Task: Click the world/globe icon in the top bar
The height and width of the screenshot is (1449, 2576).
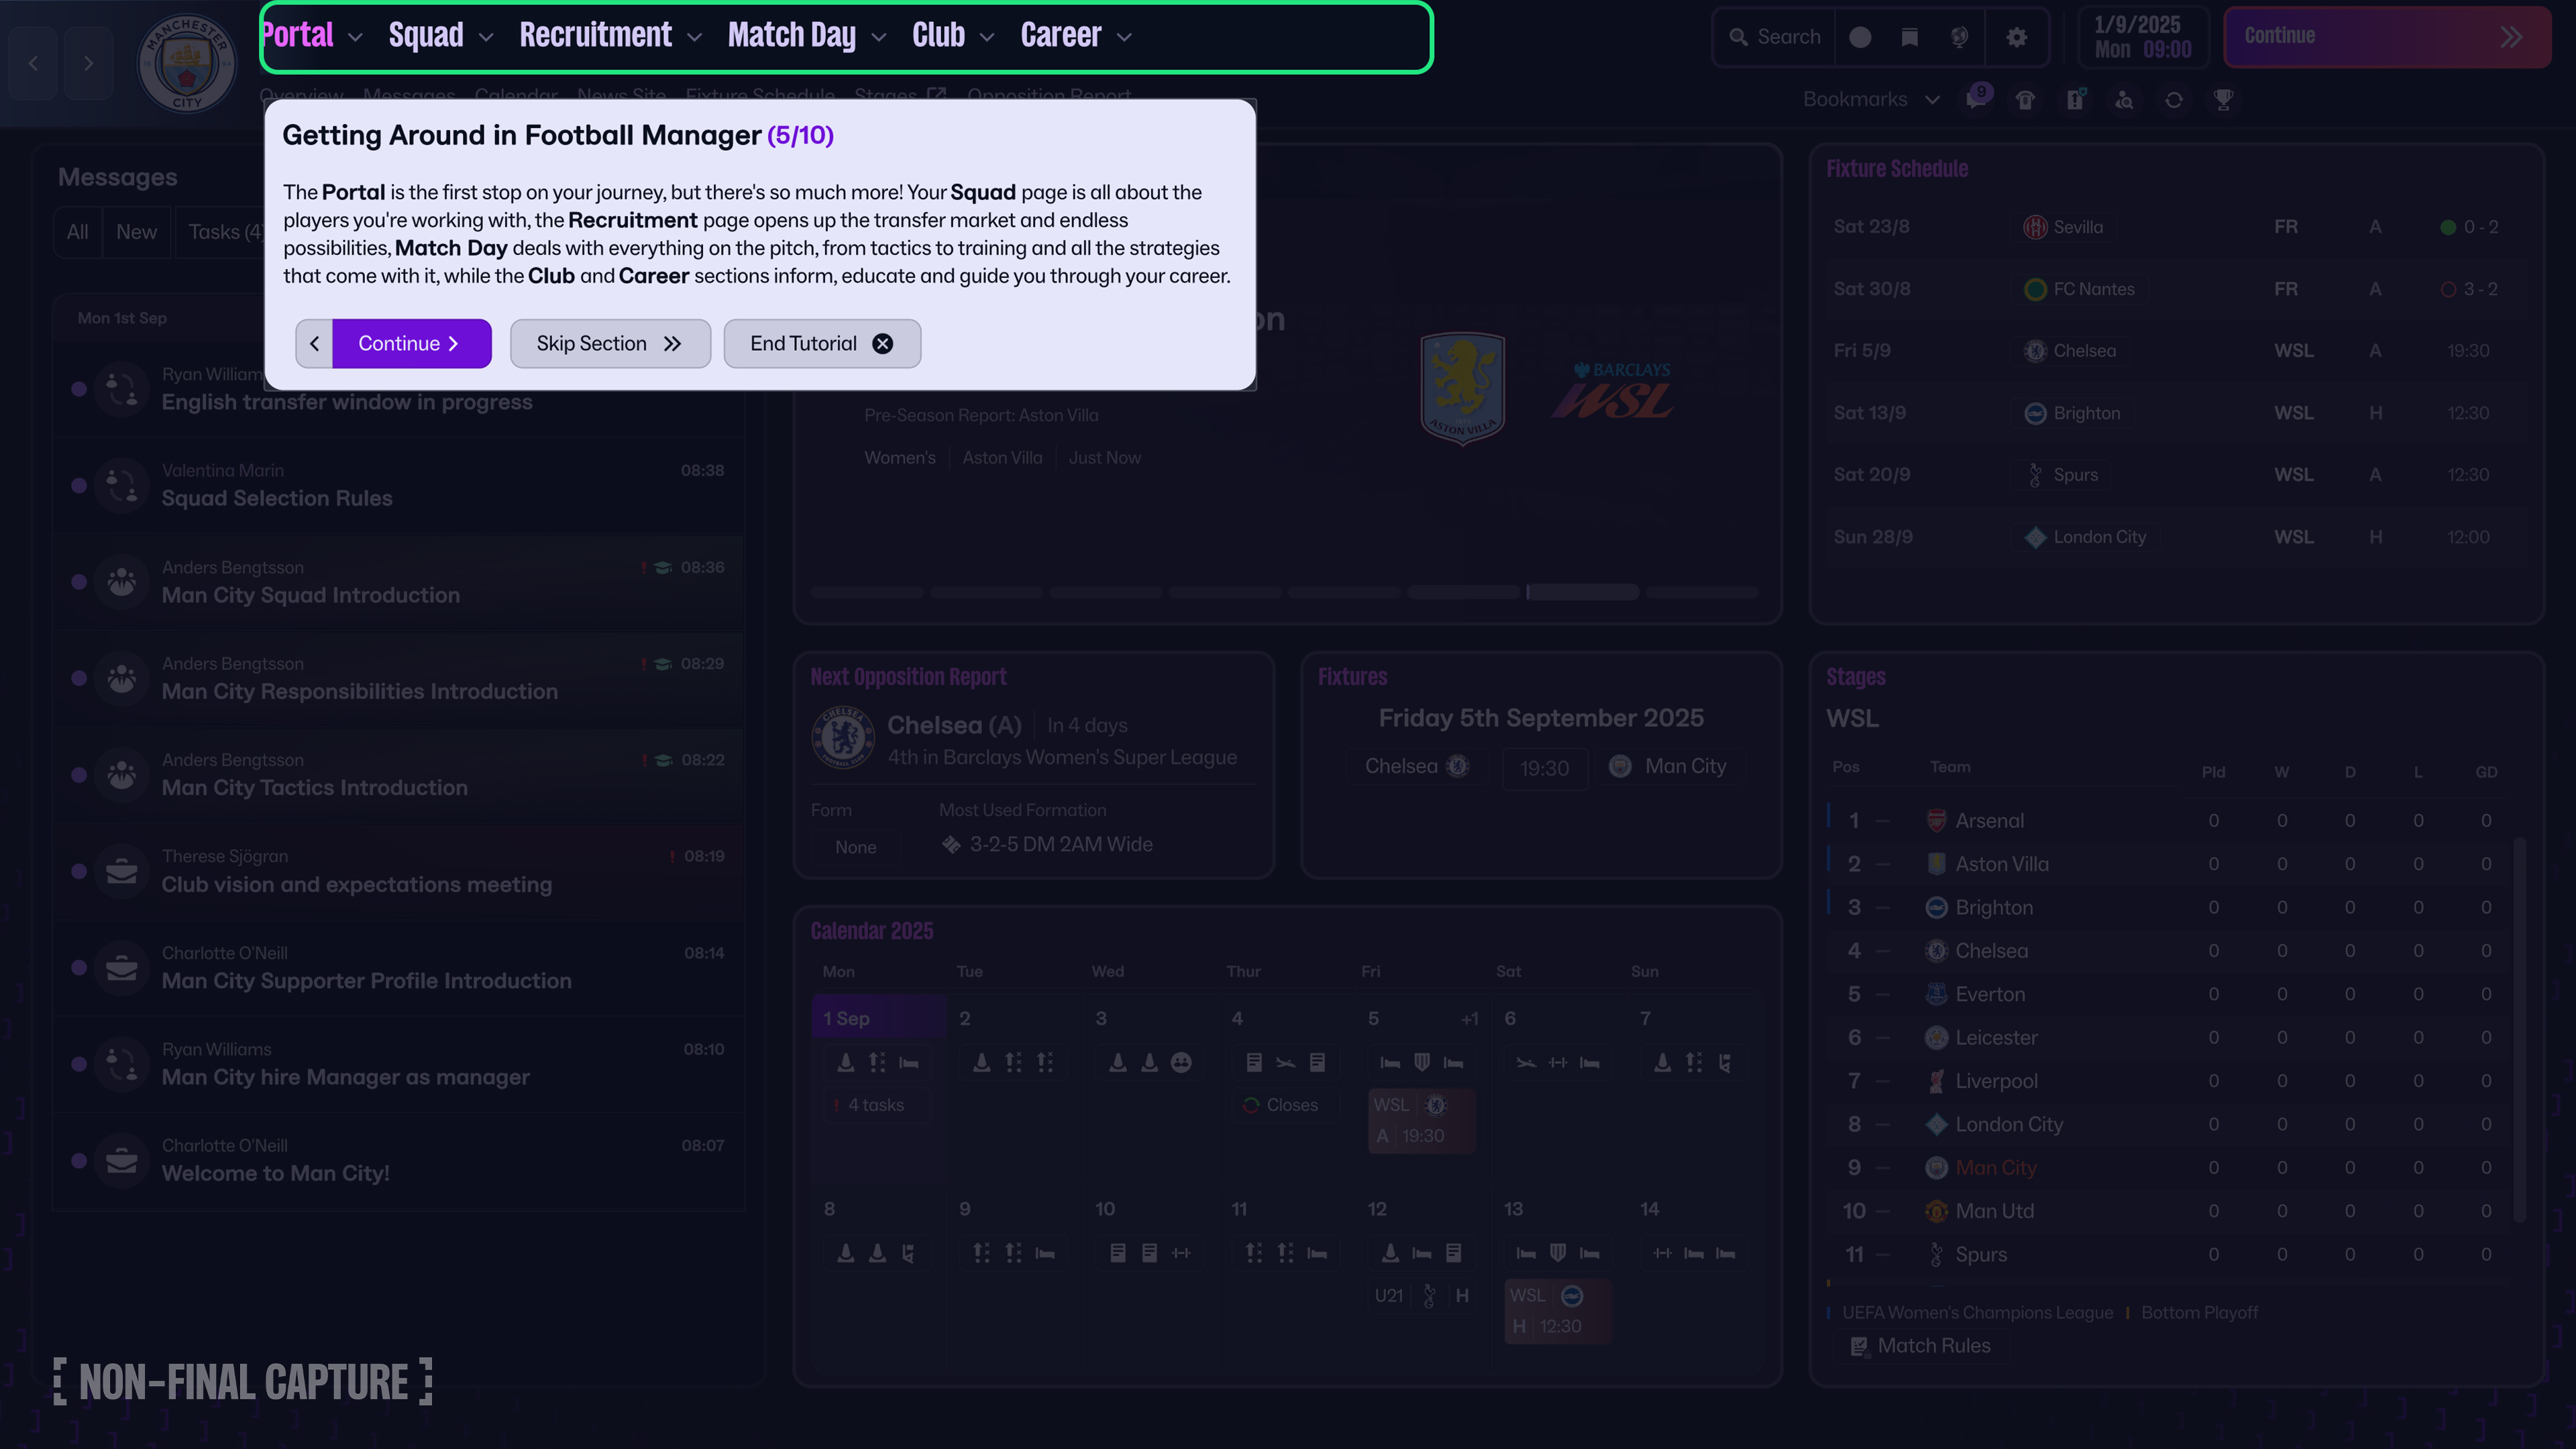Action: coord(1960,38)
